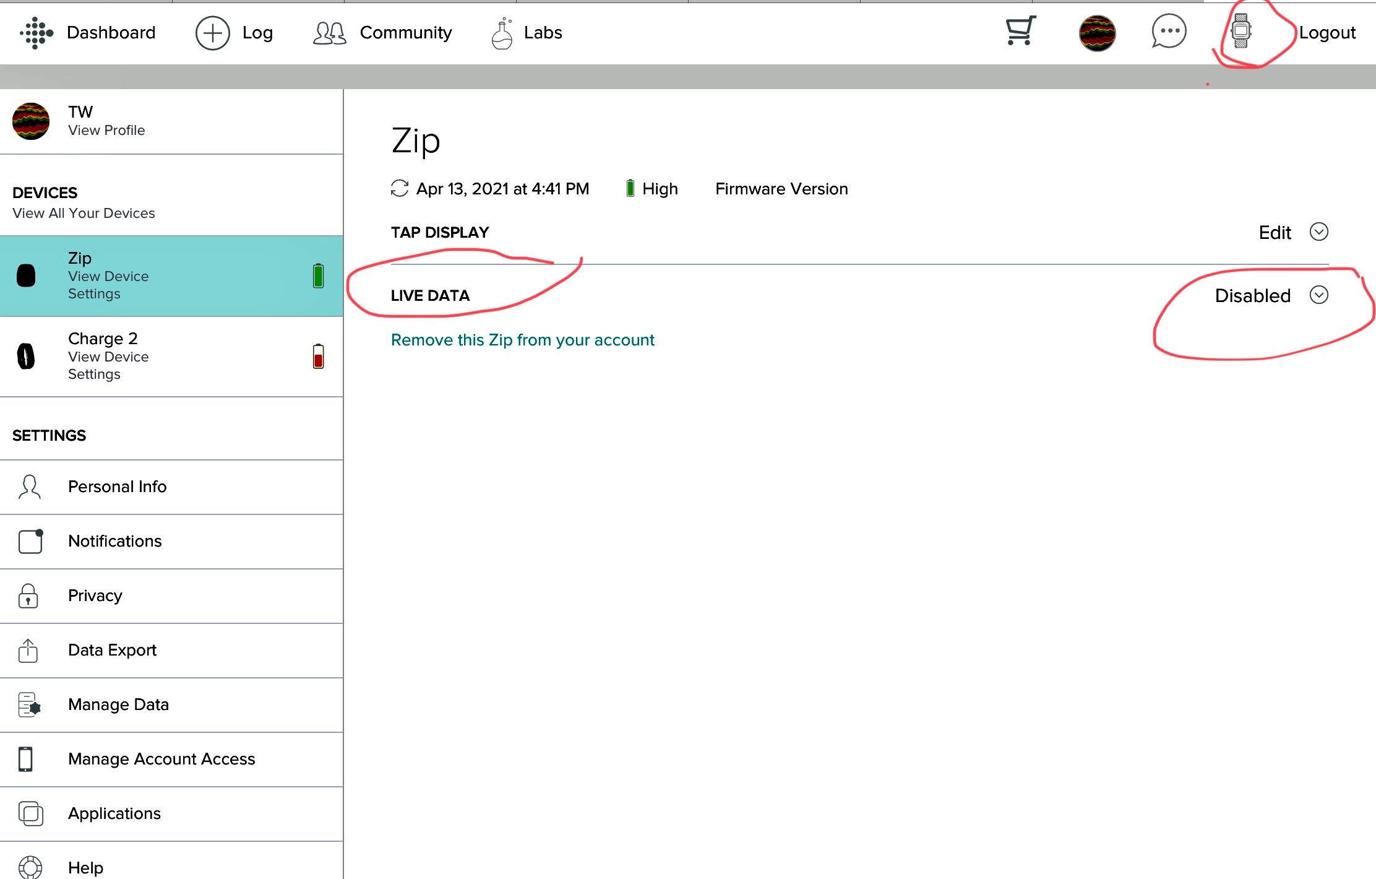
Task: Open Data Export settings page
Action: (x=112, y=650)
